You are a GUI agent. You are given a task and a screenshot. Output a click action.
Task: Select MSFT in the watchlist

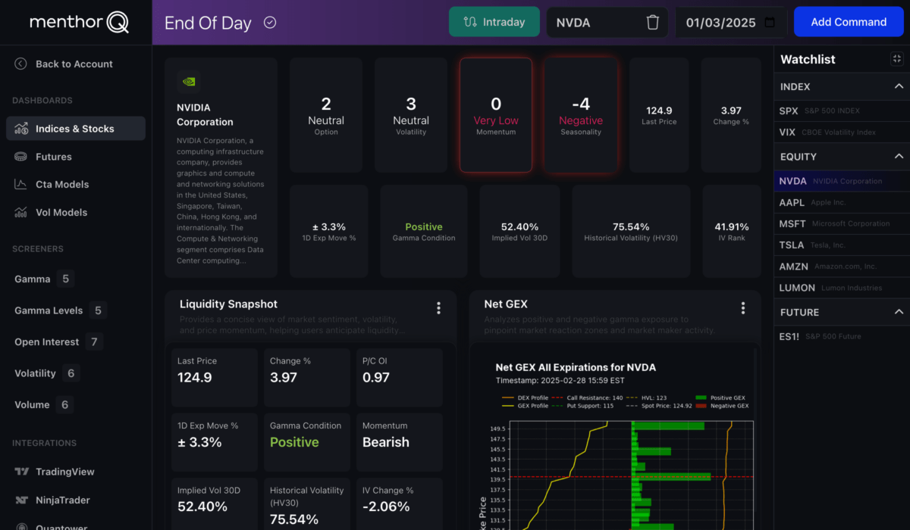[x=842, y=223]
